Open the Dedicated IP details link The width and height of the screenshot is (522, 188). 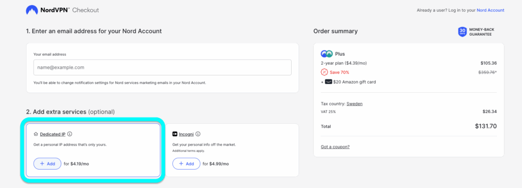pyautogui.click(x=53, y=135)
